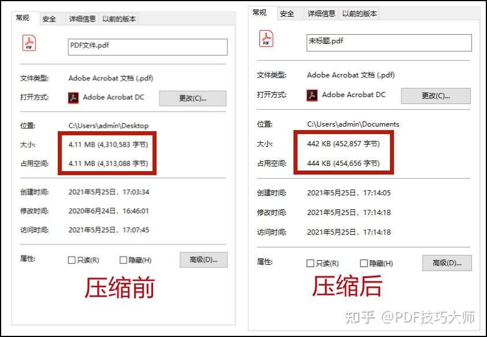This screenshot has height=337, width=487.
Task: Click 更改(C)... button in PDF文件.pdf dialog
Action: [192, 98]
